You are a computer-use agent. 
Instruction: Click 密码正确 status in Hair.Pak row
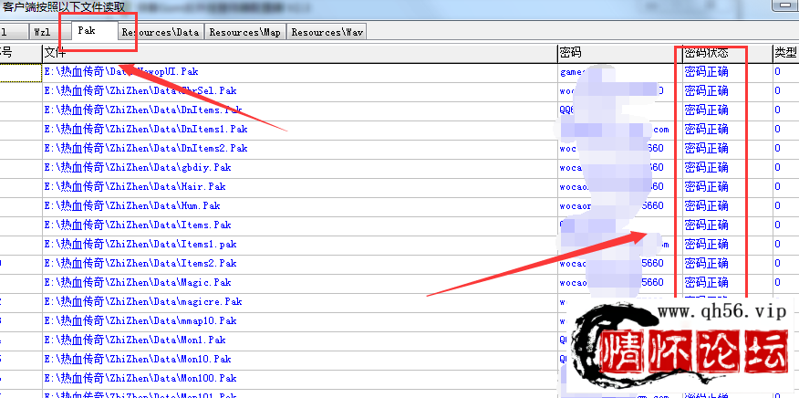coord(706,187)
